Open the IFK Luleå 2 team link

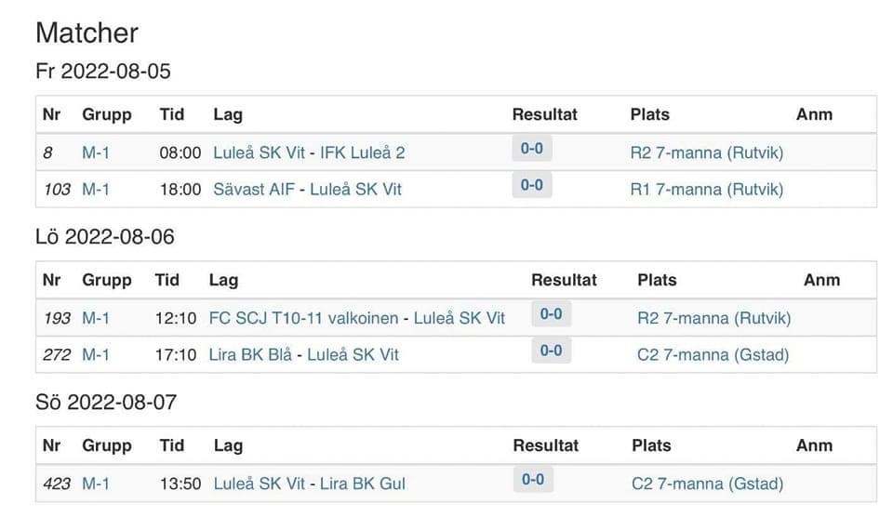pyautogui.click(x=362, y=152)
